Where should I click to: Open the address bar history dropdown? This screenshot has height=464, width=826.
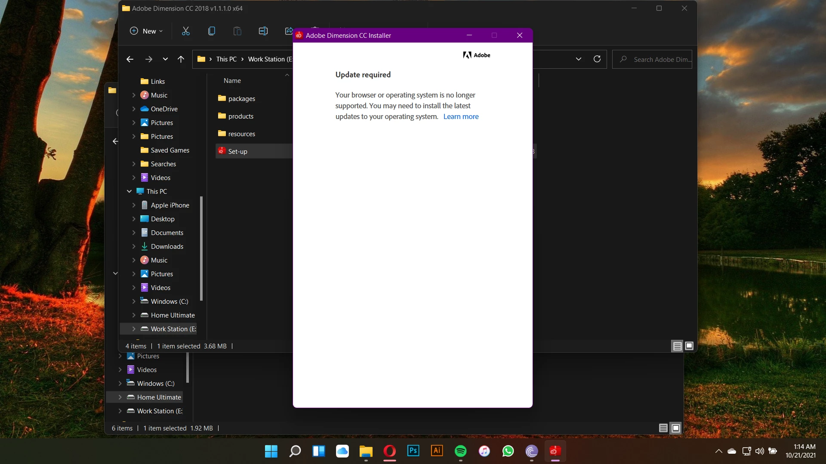click(578, 59)
